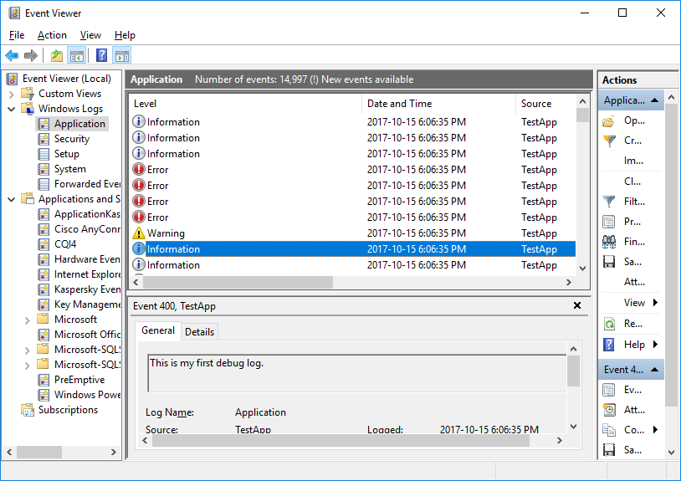
Task: Click Filter Current Log funnel icon
Action: 609,202
